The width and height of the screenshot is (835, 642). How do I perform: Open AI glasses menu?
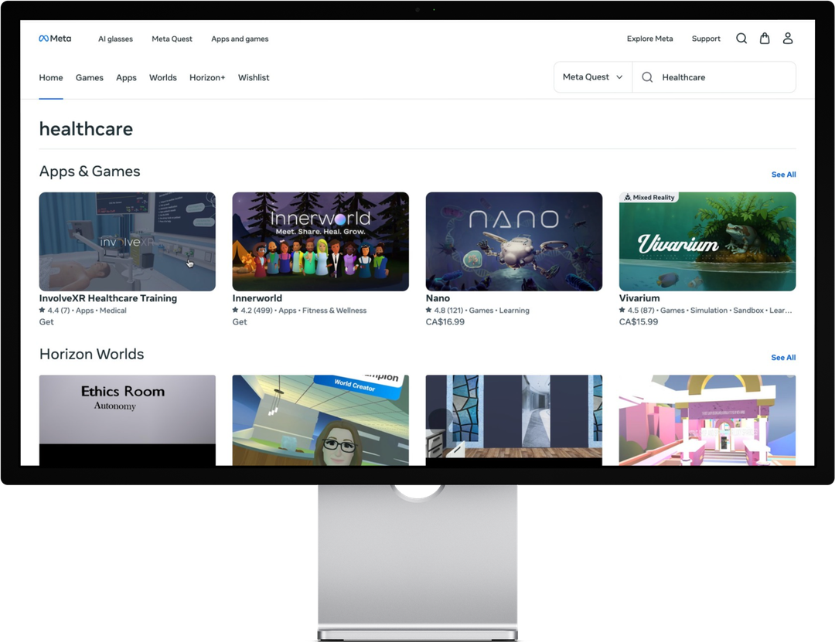115,39
